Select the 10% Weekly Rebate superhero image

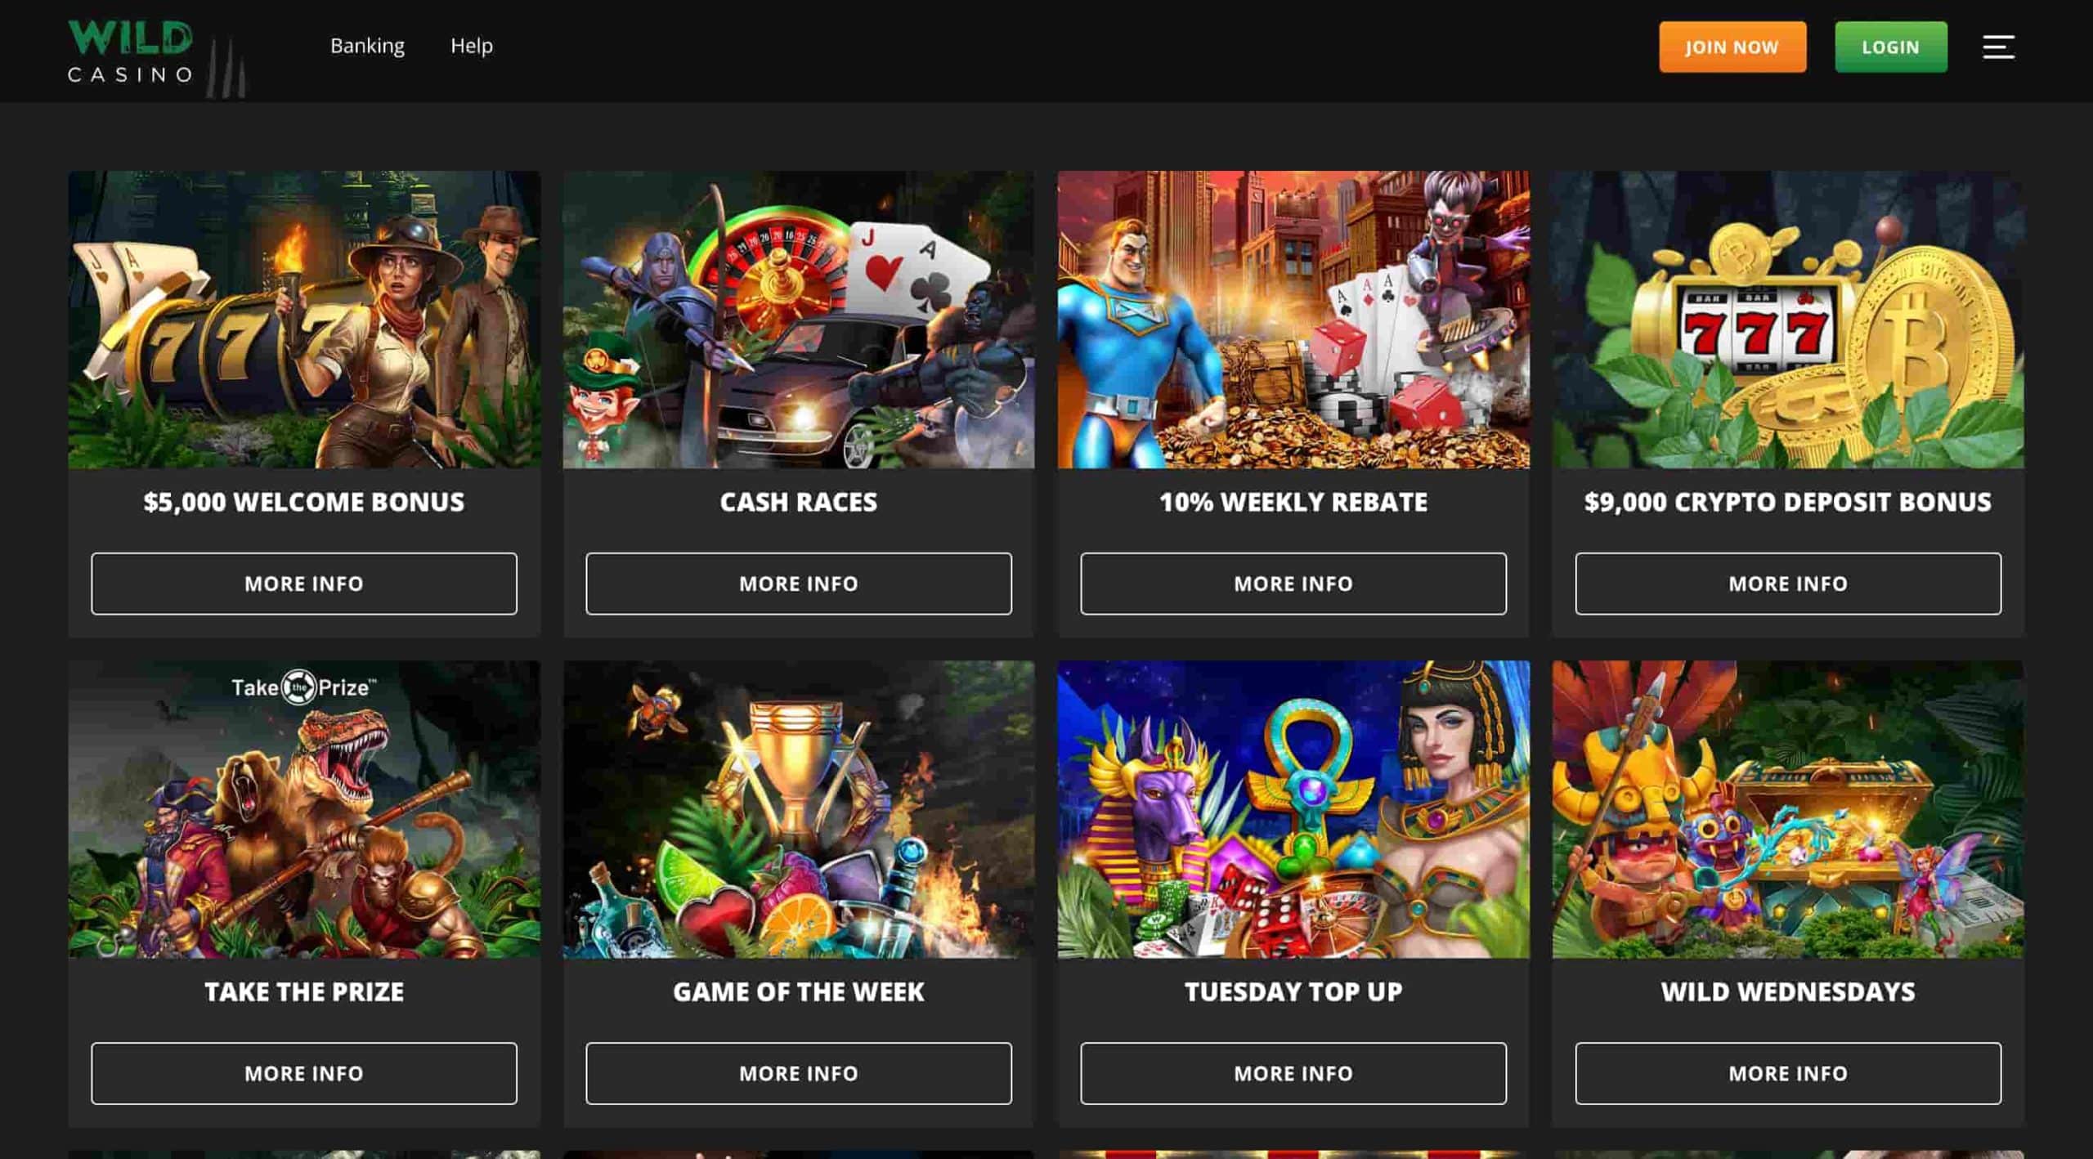click(1293, 320)
